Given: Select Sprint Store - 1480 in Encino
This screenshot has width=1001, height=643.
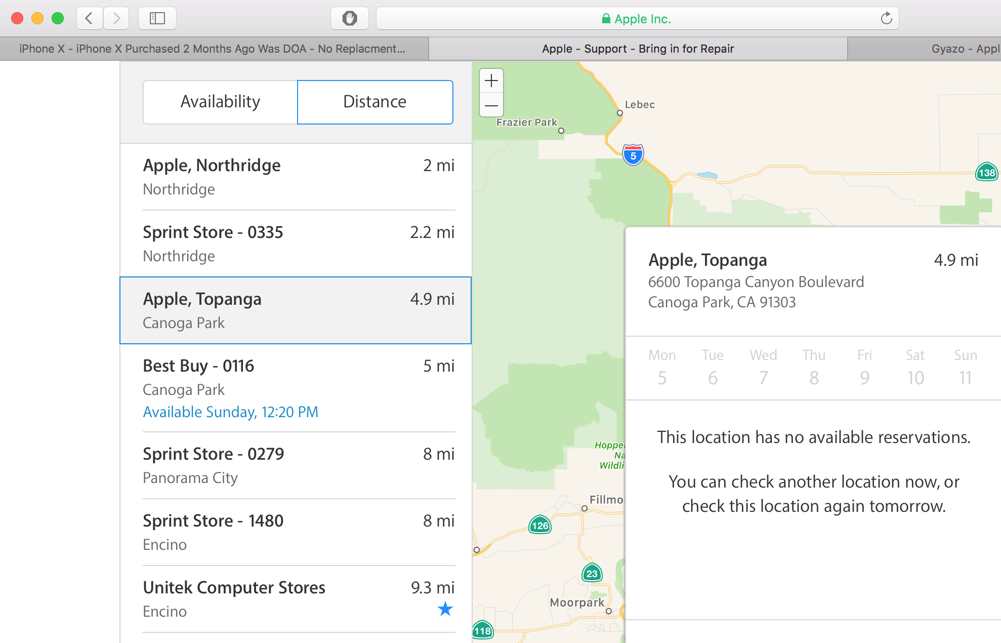Looking at the screenshot, I should pos(299,532).
